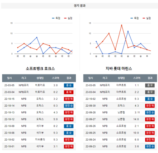Select the 지바 롯데 마린스 team heading
The height and width of the screenshot is (153, 158).
coord(119,69)
